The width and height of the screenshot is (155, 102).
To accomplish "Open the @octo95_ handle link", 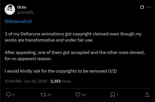I will click(26, 12).
